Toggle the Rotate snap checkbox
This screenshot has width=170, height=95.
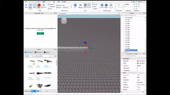57,5
